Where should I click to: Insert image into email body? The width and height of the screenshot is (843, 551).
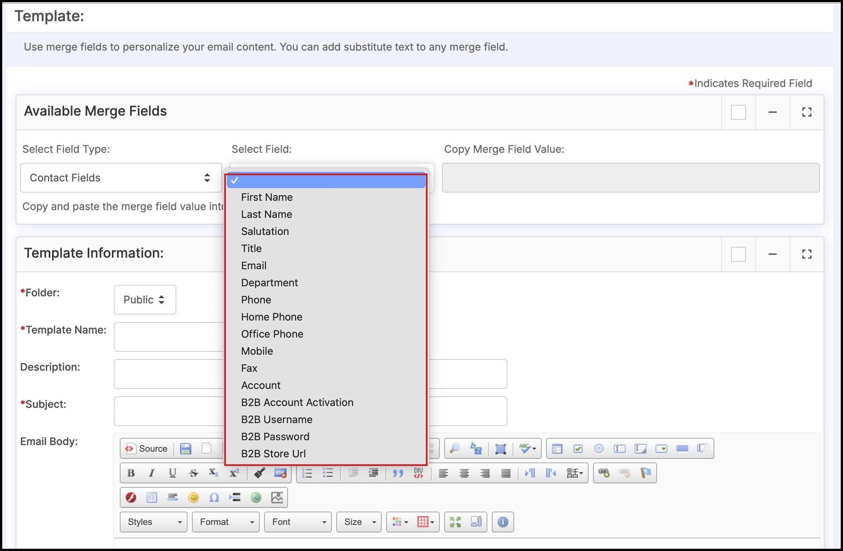click(x=277, y=497)
